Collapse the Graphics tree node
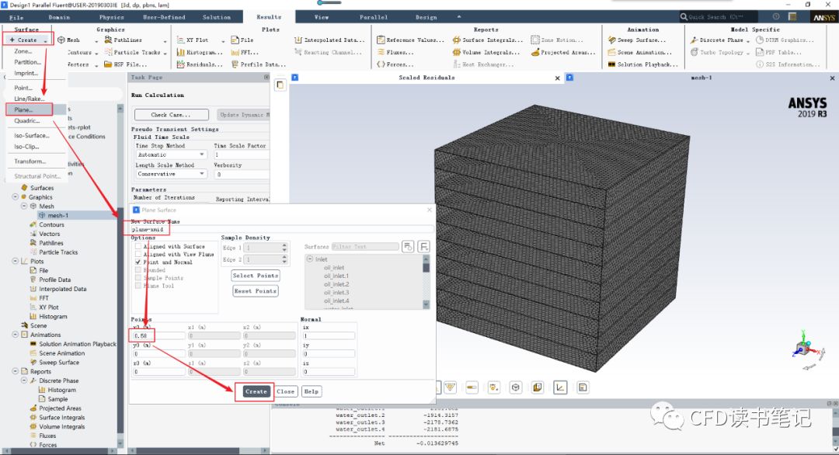The height and width of the screenshot is (455, 839). coord(16,197)
